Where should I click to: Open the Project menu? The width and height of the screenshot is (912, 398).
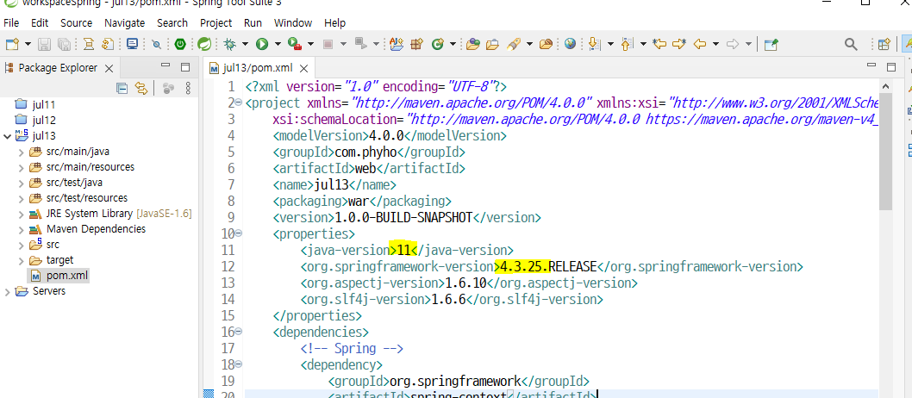coord(216,23)
